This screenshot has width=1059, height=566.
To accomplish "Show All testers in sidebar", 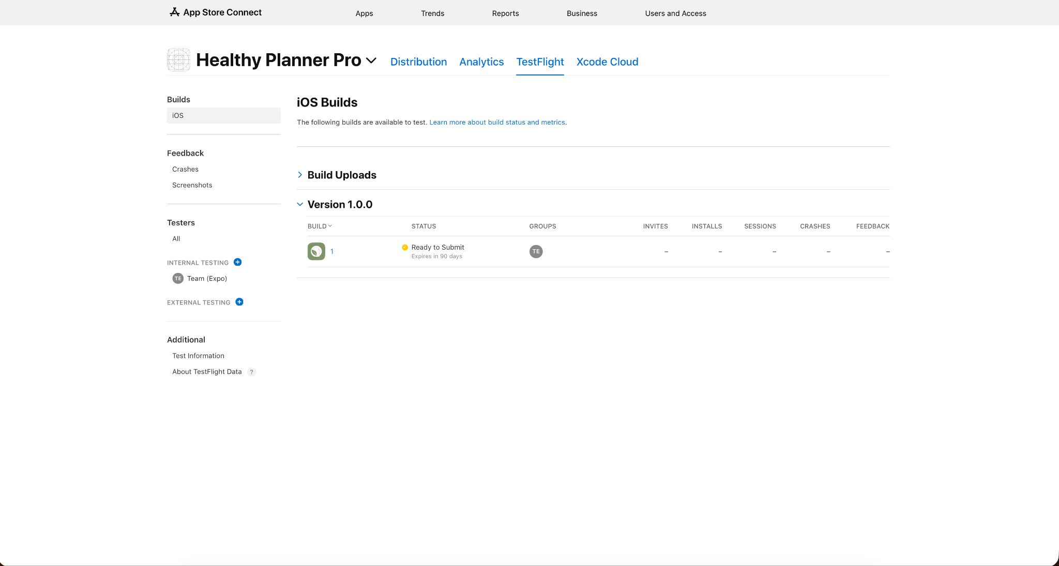I will (176, 239).
